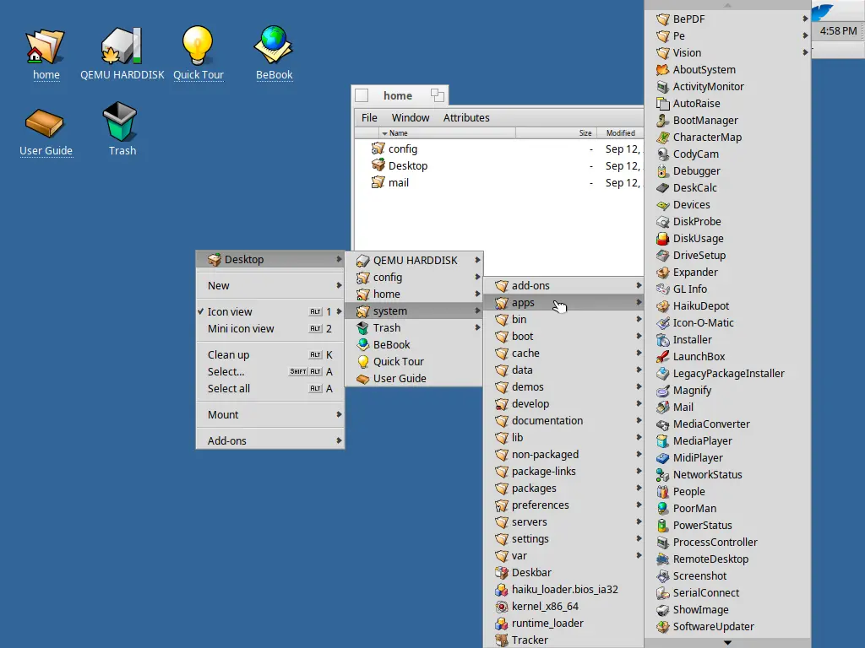865x648 pixels.
Task: Launch HaikuDepot from apps menu
Action: [x=727, y=305]
